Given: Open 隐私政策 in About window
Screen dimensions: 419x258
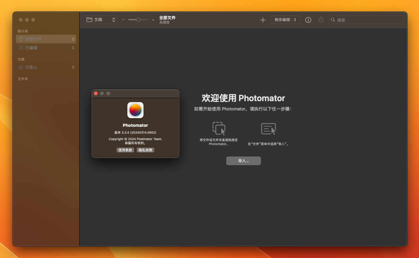Looking at the screenshot, I should tap(145, 150).
